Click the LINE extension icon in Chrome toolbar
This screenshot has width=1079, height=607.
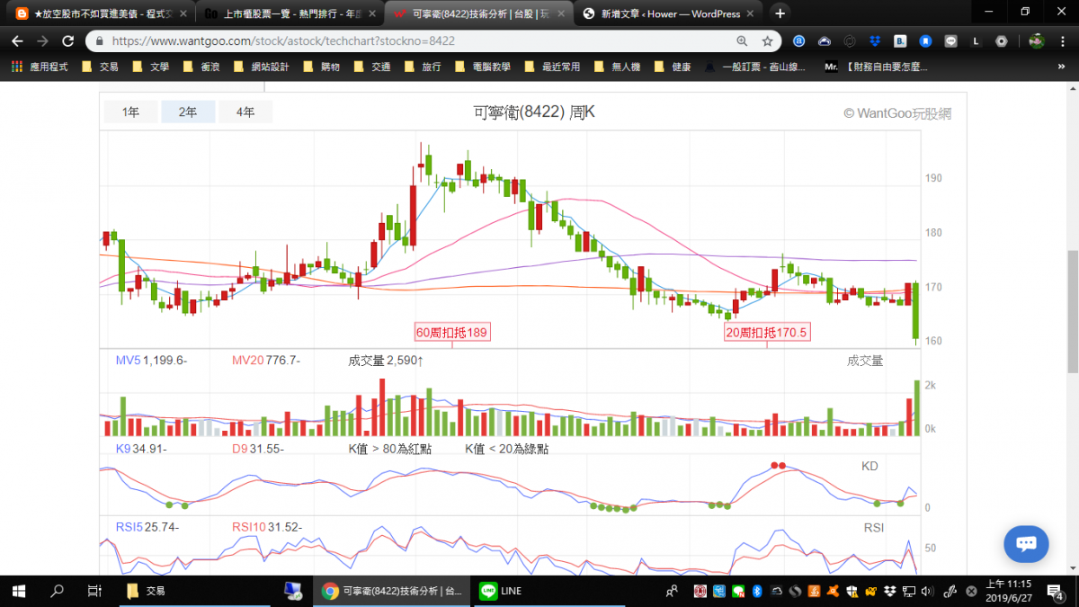click(951, 41)
